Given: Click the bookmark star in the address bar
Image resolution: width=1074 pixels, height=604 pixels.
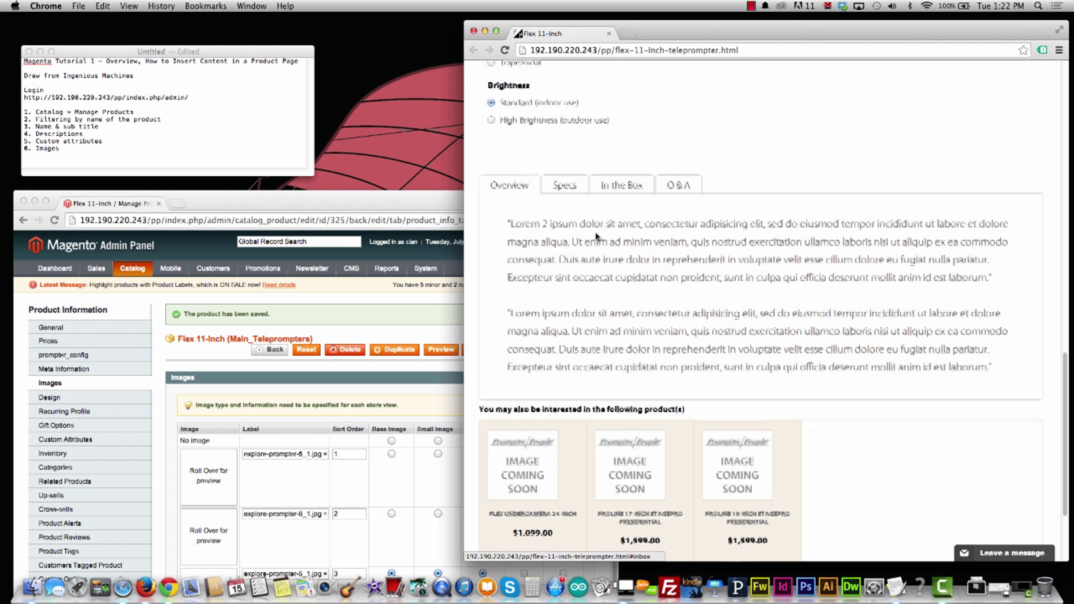Looking at the screenshot, I should click(1023, 50).
